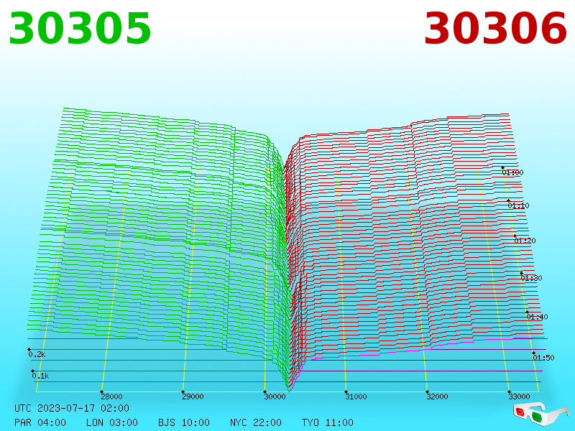Click the 3D anaglyph glasses icon
The image size is (575, 431).
[540, 414]
